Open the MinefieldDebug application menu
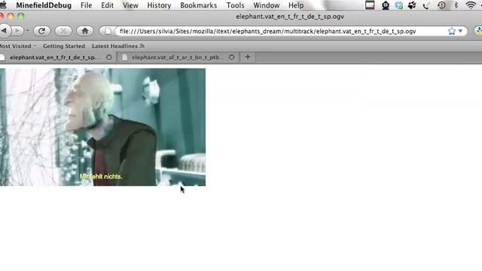The image size is (482, 271). pyautogui.click(x=44, y=5)
